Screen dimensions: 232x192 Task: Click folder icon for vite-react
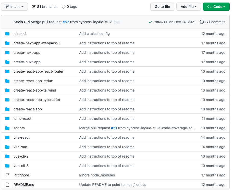click(x=7, y=138)
